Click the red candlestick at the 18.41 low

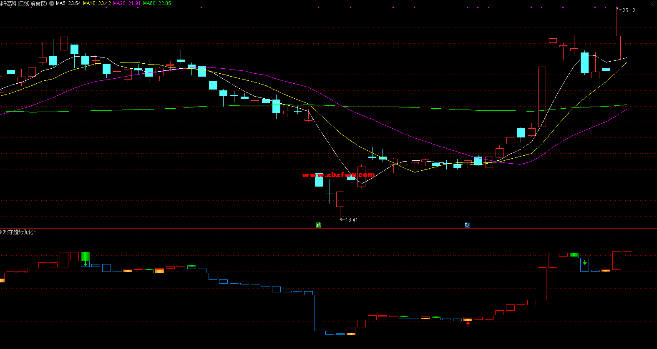pyautogui.click(x=340, y=199)
